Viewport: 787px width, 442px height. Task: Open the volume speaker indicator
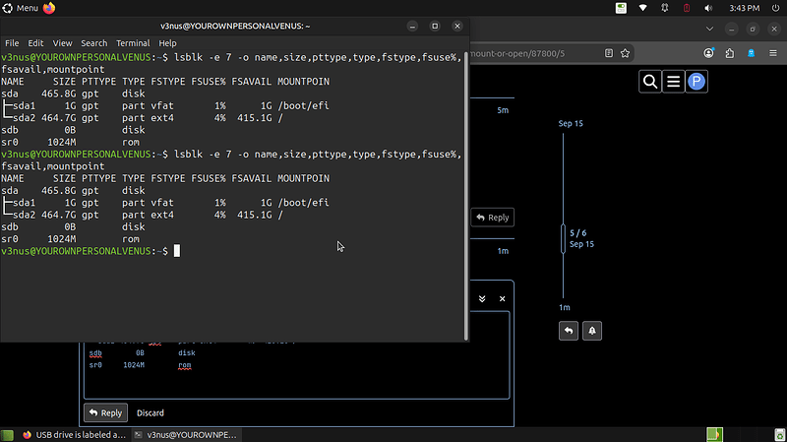[x=708, y=8]
